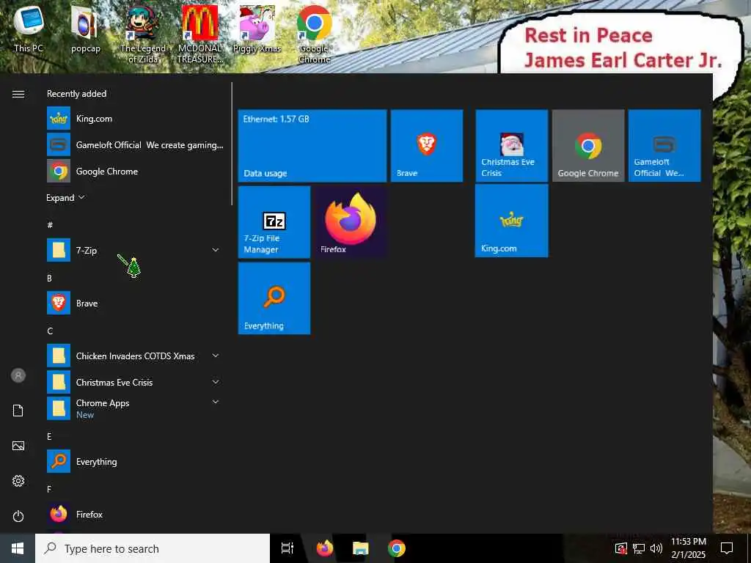The width and height of the screenshot is (751, 563).
Task: Jump to the '#' letter heading in the app list
Action: (x=50, y=224)
